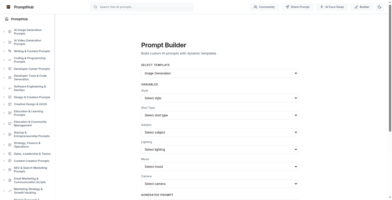Open the Style dropdown
392x200 pixels.
point(220,98)
